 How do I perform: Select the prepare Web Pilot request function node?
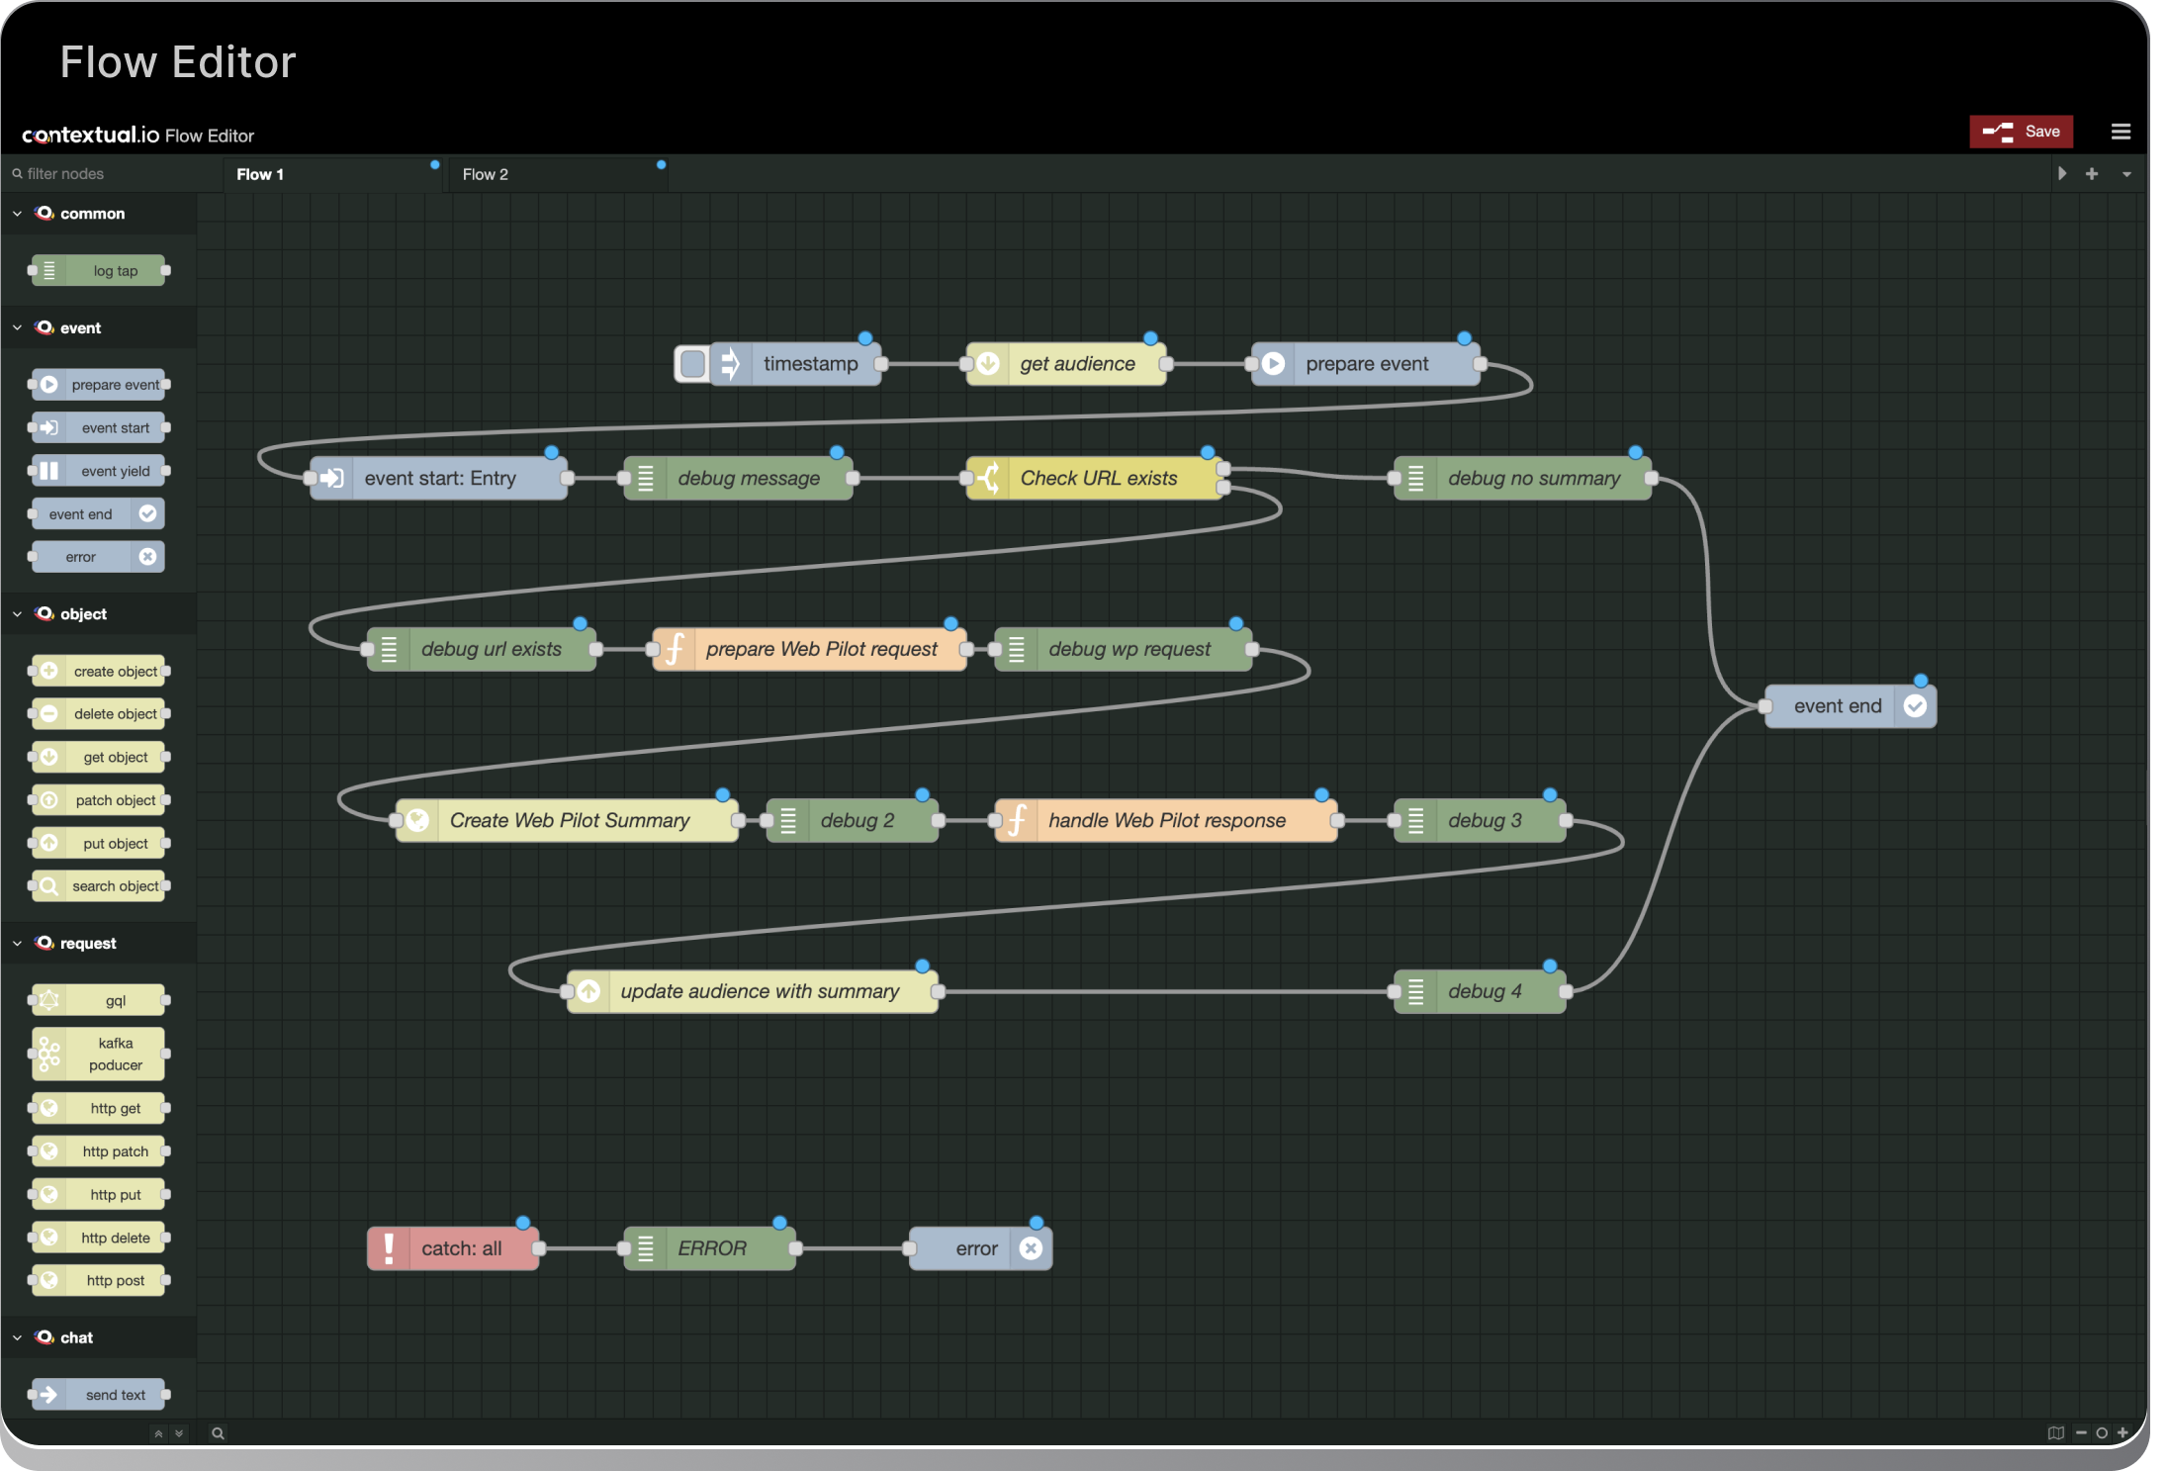(810, 650)
